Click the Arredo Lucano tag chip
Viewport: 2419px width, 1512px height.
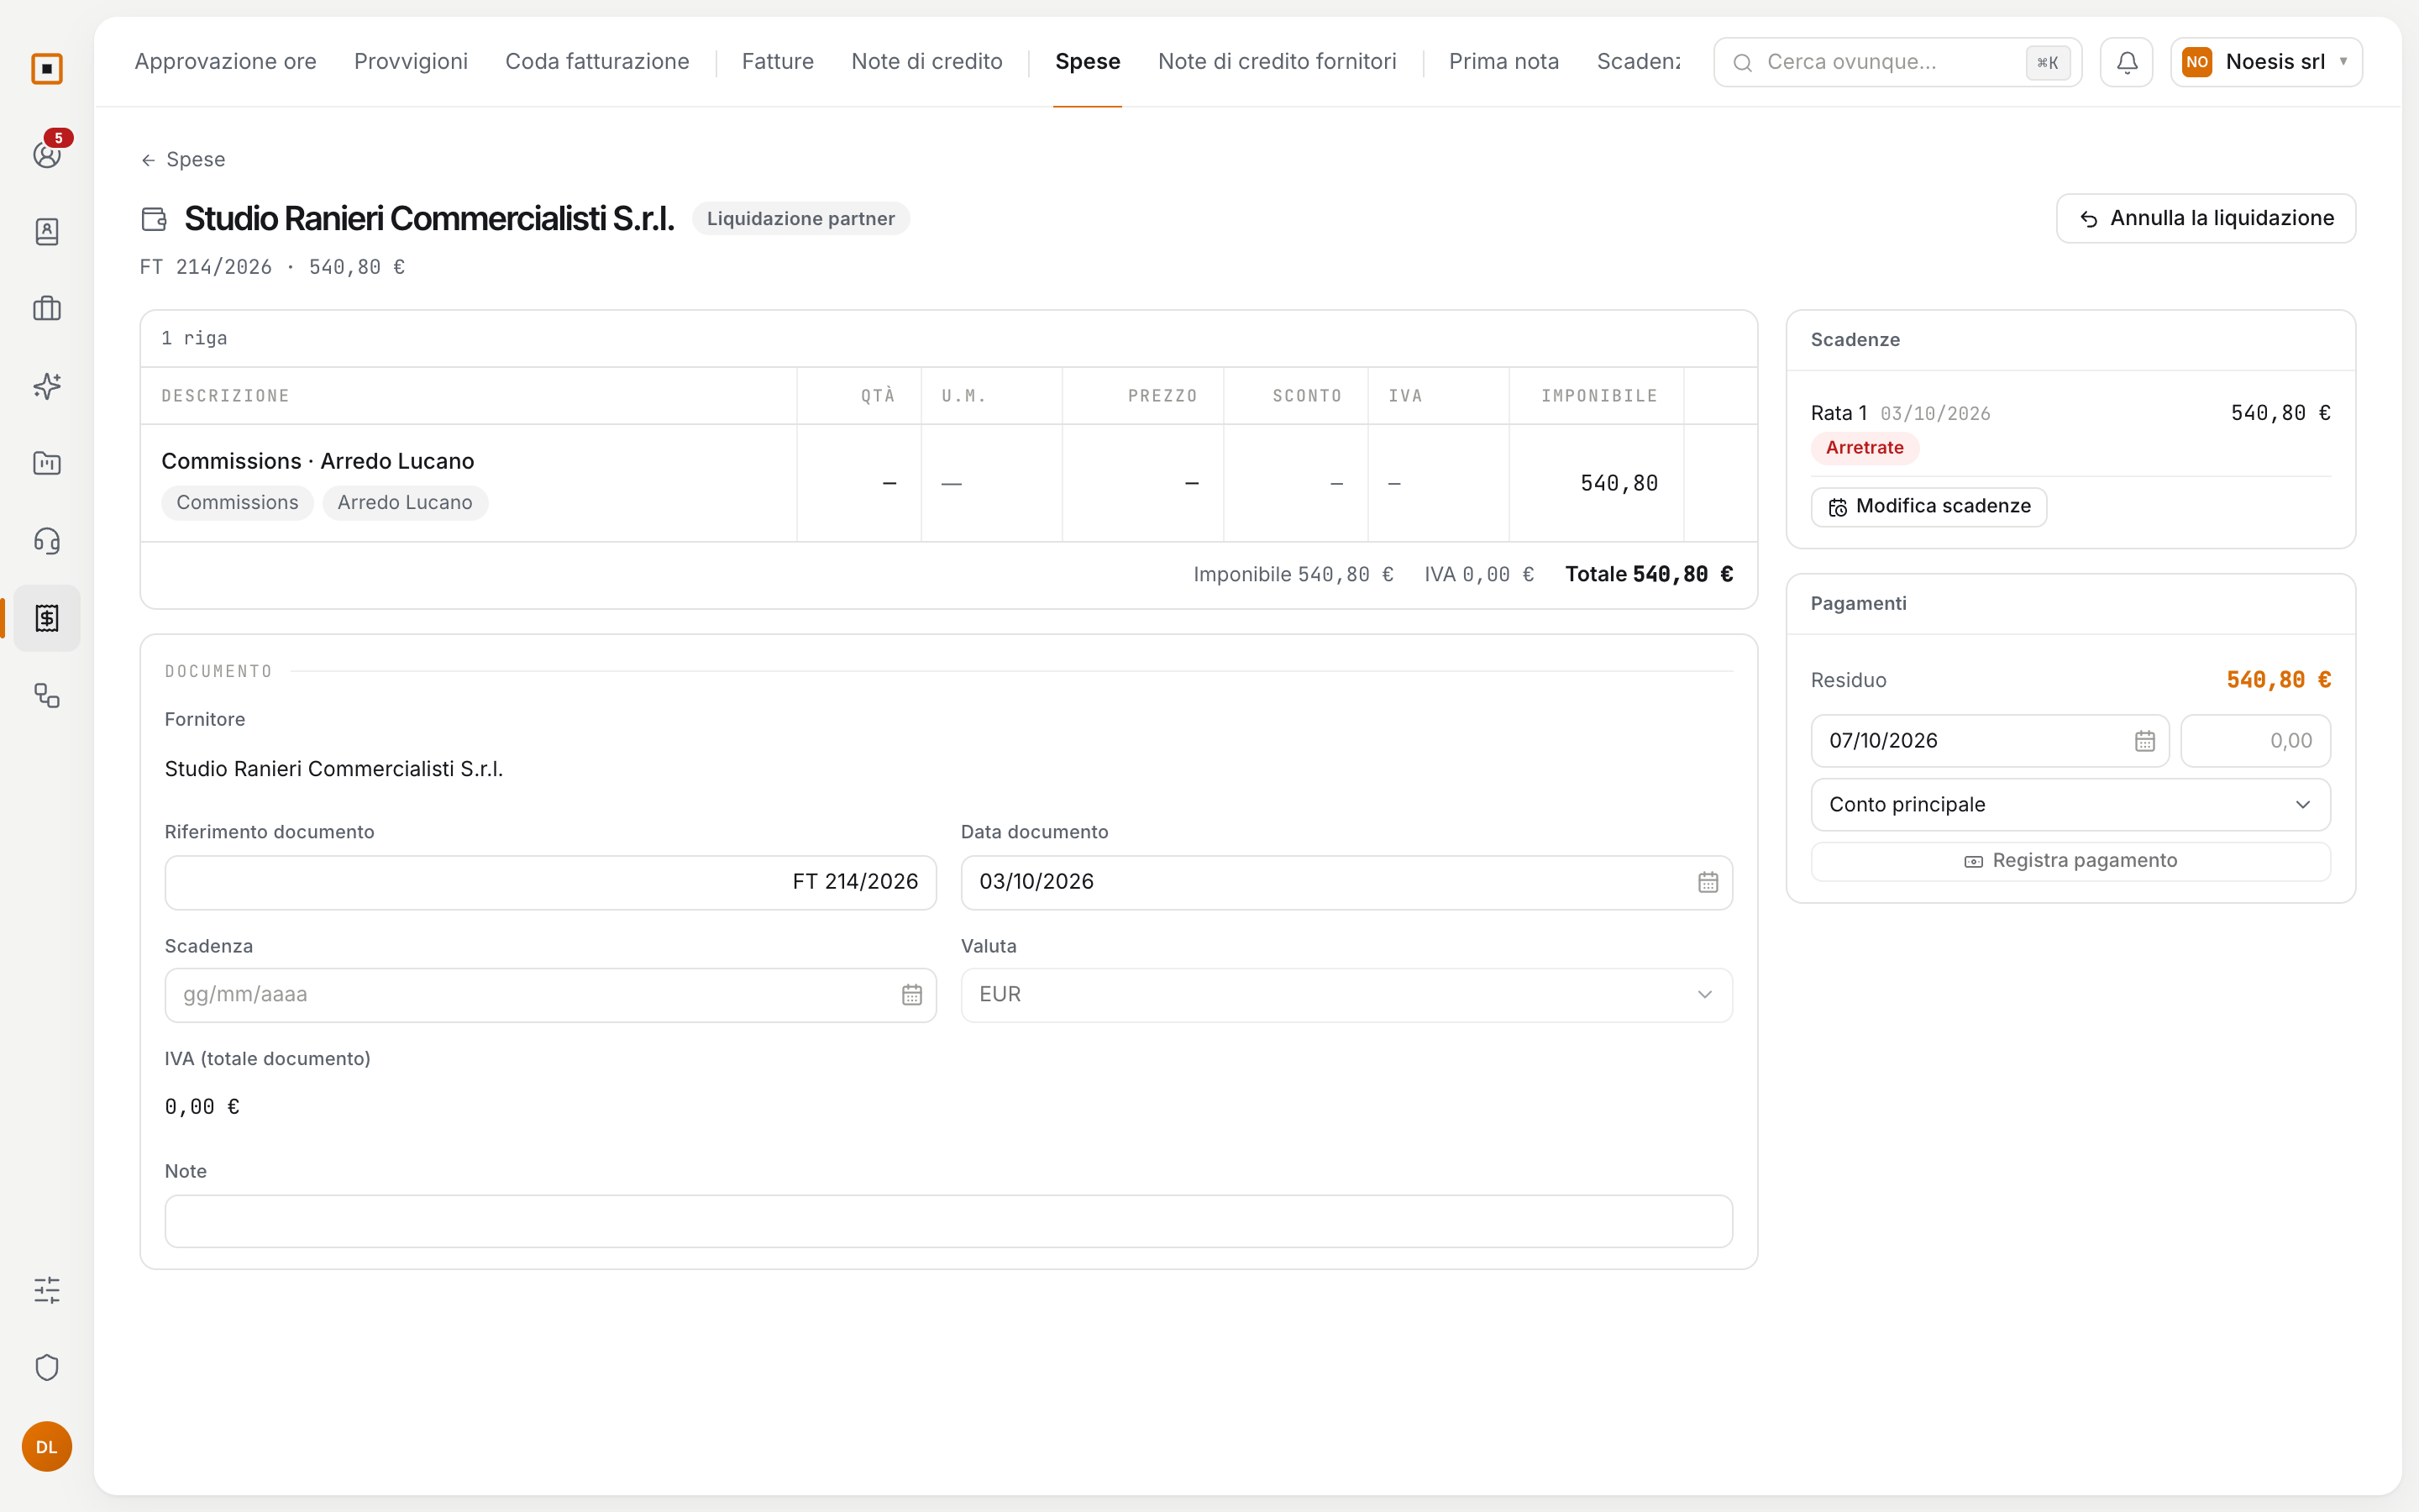pos(405,503)
